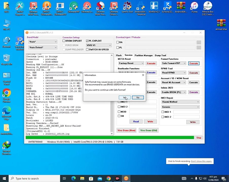Click Yes in Information dialog
This screenshot has height=182, width=229.
[125, 98]
